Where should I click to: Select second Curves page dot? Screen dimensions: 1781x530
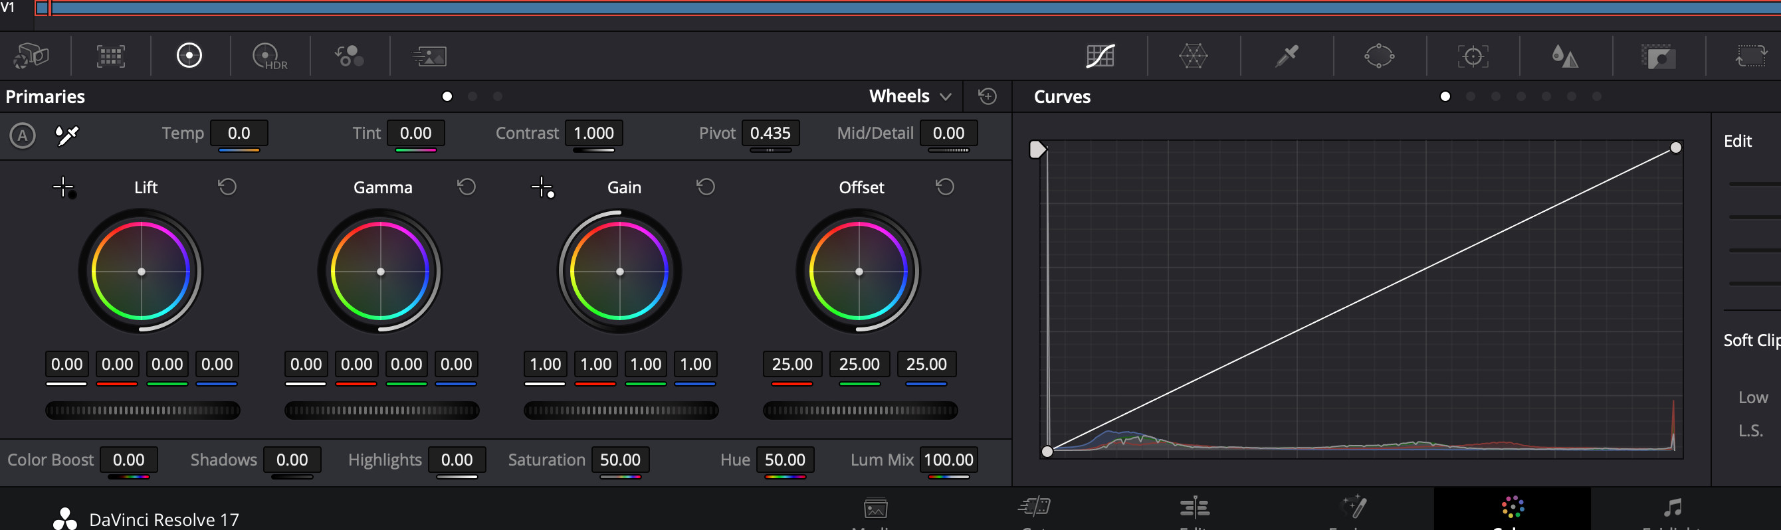pyautogui.click(x=1471, y=96)
